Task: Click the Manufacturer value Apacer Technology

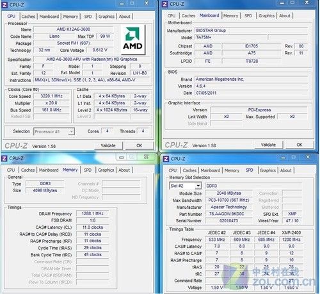Action: coord(228,207)
